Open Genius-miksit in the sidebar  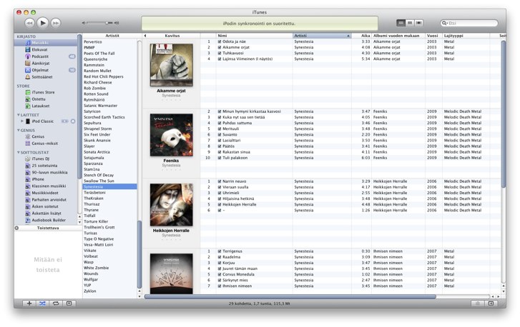click(x=44, y=144)
